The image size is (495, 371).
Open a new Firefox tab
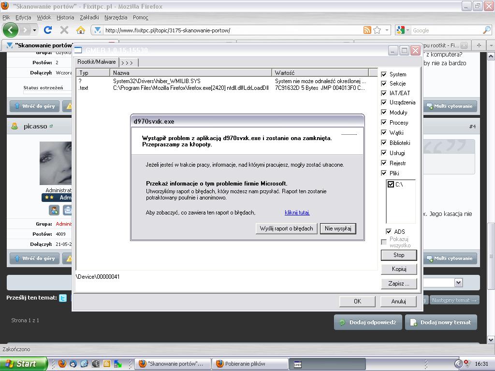pos(479,45)
